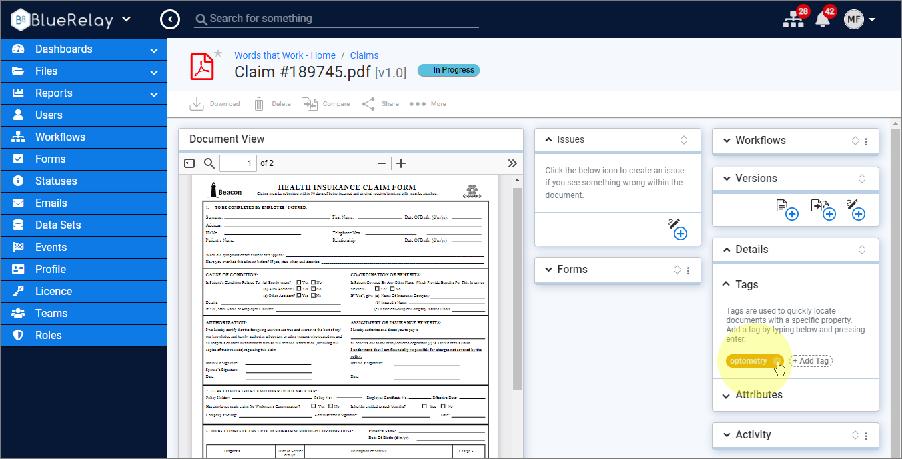The width and height of the screenshot is (902, 459).
Task: Open Emails in the sidebar
Action: [x=83, y=203]
